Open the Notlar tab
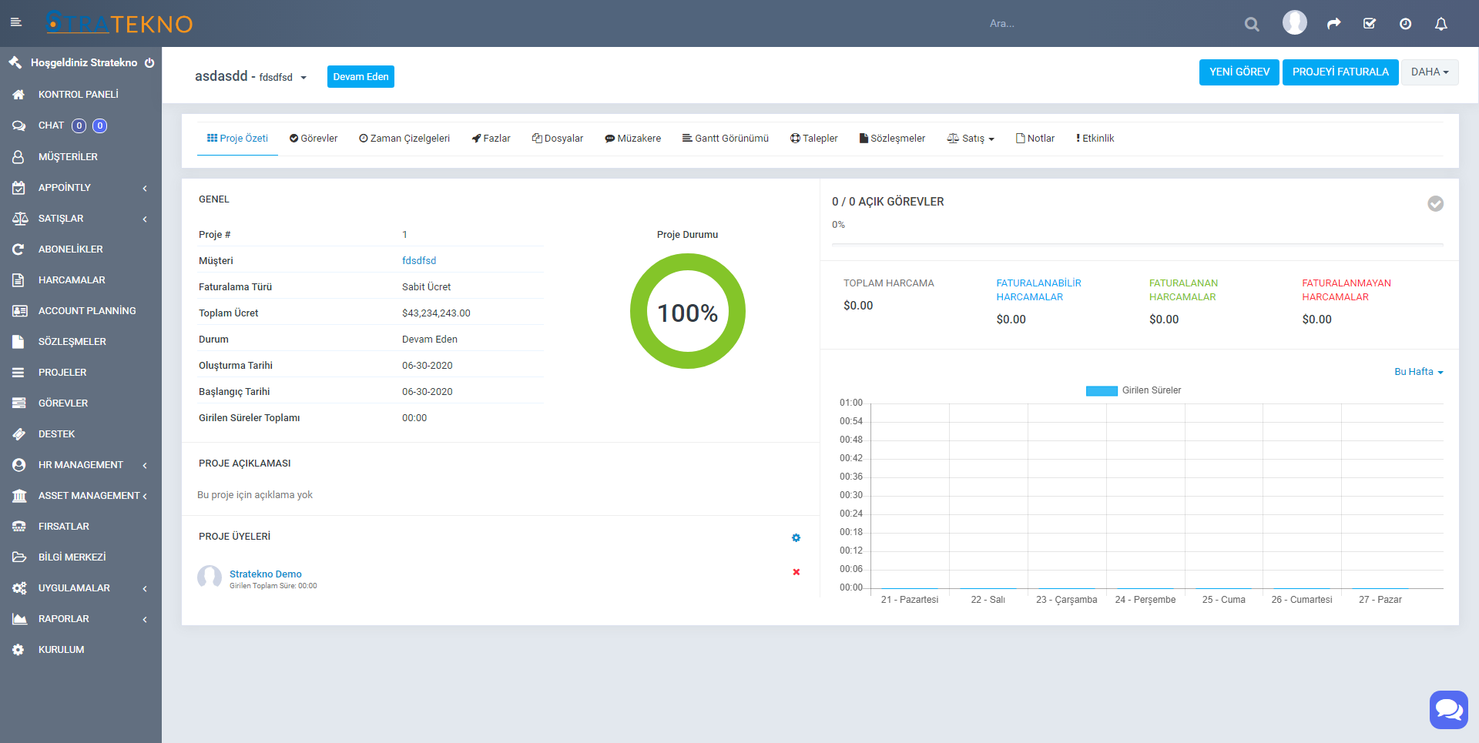This screenshot has height=743, width=1479. pyautogui.click(x=1035, y=139)
